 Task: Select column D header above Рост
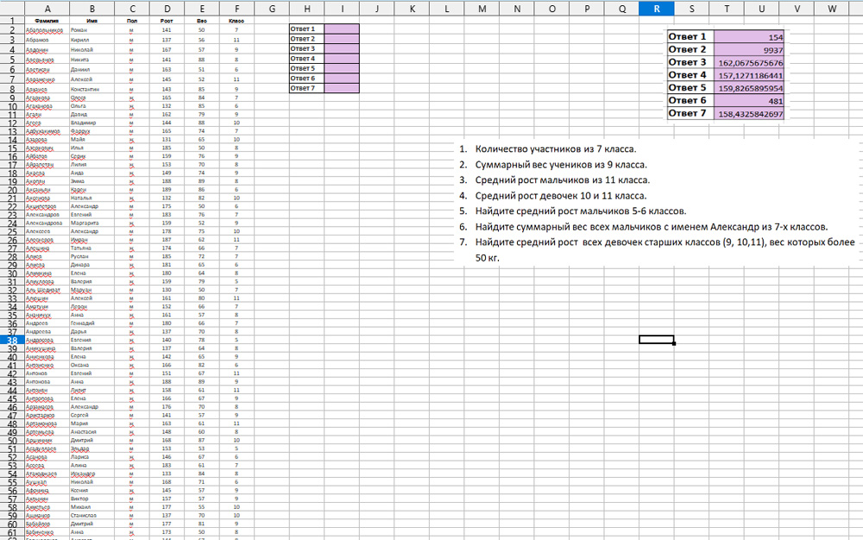[x=167, y=8]
